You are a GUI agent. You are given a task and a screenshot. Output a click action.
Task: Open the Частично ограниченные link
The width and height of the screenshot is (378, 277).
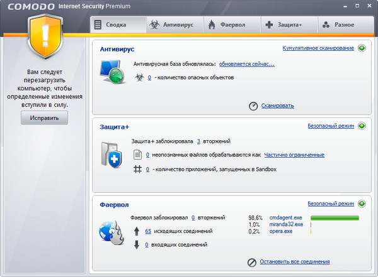click(294, 155)
